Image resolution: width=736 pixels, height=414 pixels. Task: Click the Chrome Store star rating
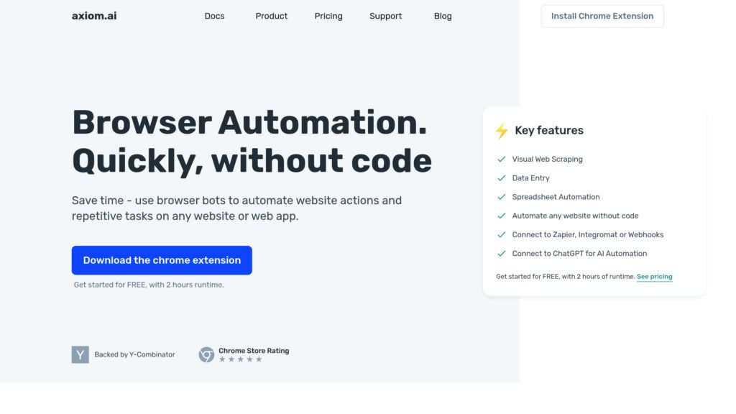click(240, 359)
